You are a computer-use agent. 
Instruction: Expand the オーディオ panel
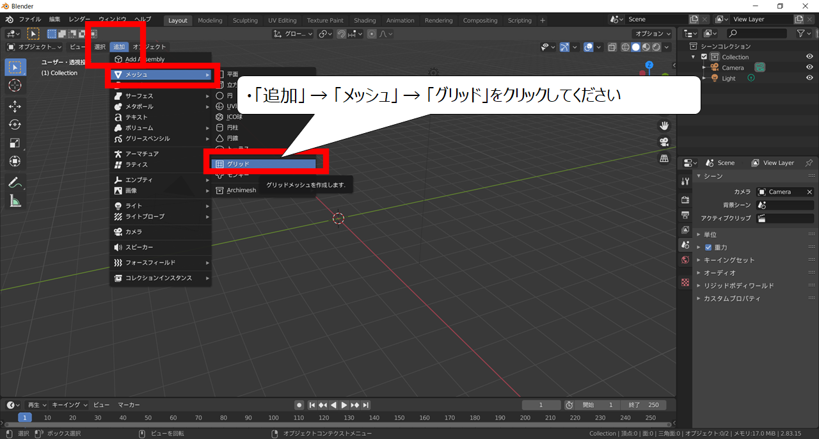tap(719, 273)
